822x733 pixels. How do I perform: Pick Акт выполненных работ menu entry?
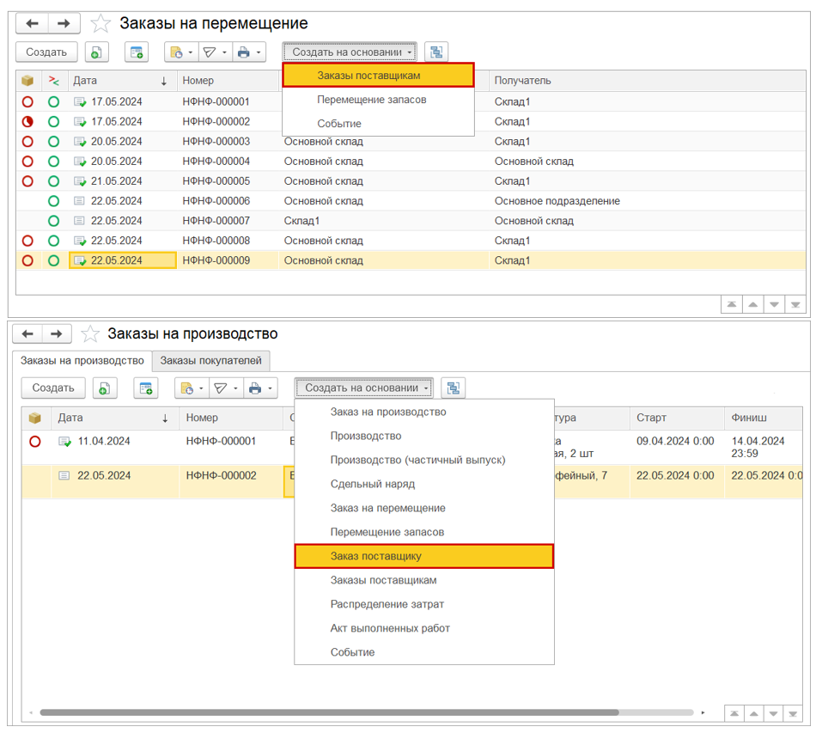pyautogui.click(x=390, y=628)
